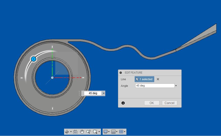This screenshot has height=136, width=221.
Task: Click the Line '1 selected' selection button
Action: pyautogui.click(x=144, y=79)
